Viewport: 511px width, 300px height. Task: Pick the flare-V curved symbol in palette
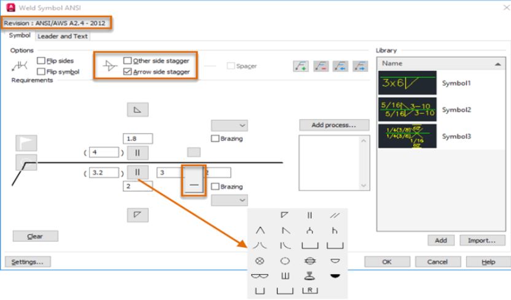pyautogui.click(x=260, y=245)
